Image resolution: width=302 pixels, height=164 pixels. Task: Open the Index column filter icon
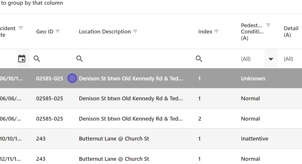tap(216, 31)
